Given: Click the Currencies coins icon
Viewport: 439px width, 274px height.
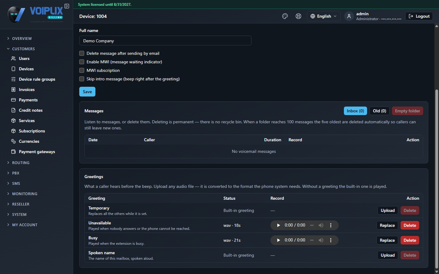Looking at the screenshot, I should click(13, 141).
